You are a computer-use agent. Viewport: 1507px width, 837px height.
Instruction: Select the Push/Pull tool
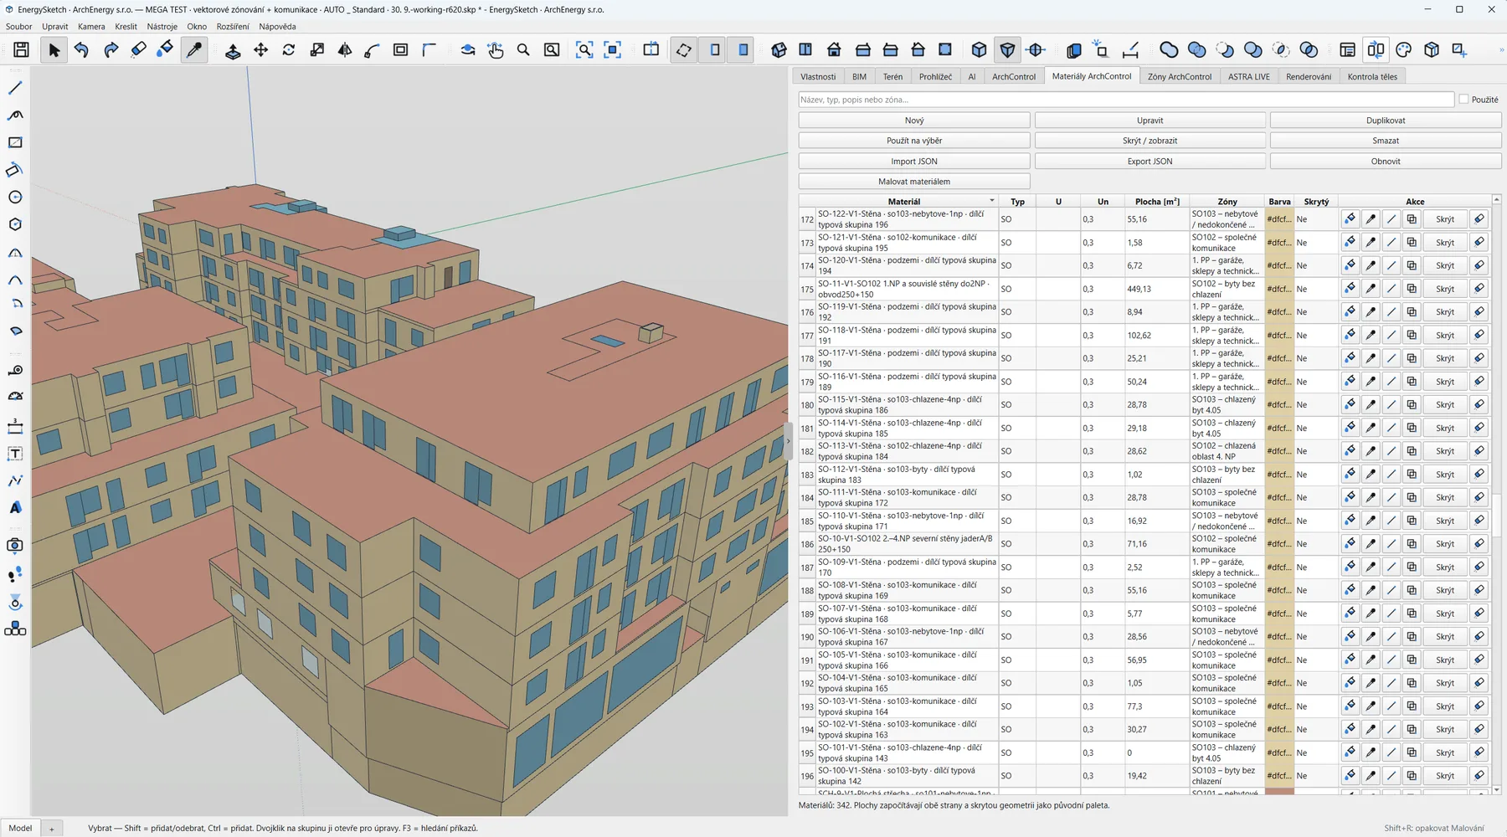coord(233,50)
